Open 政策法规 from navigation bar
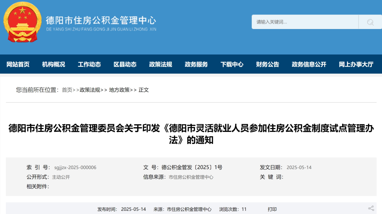 [161, 64]
